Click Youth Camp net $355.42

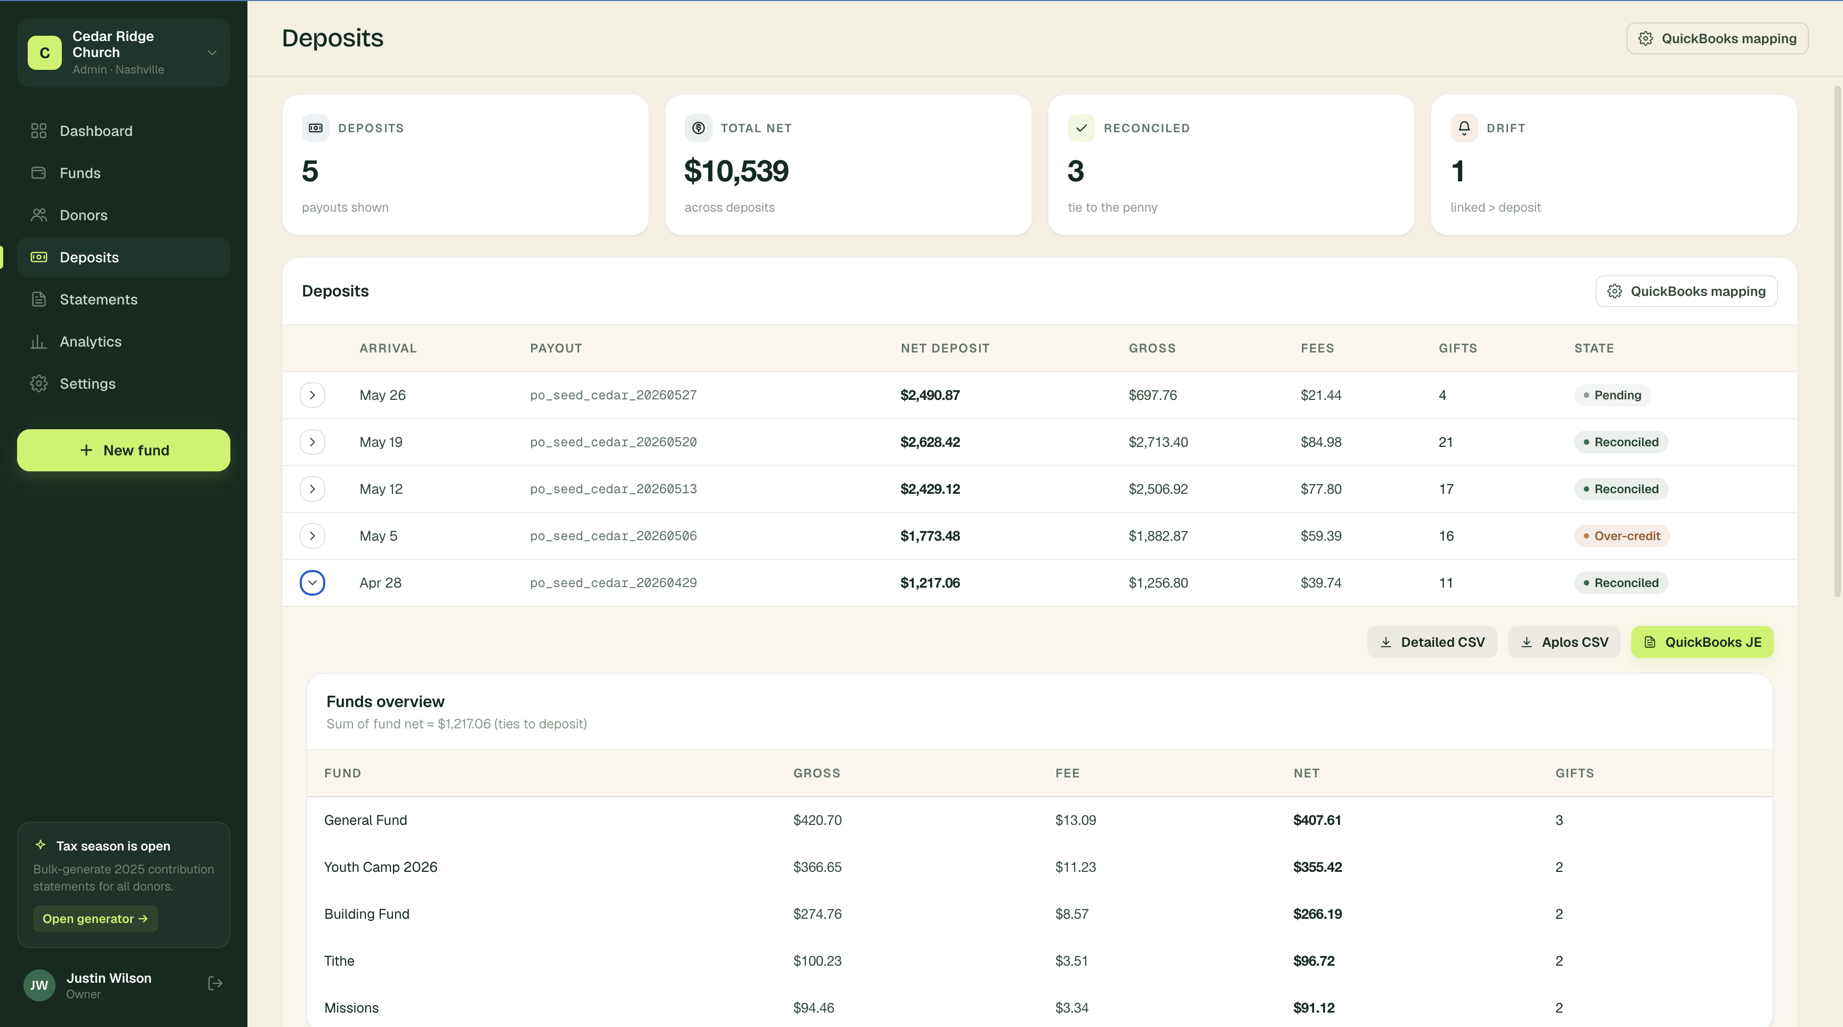click(1318, 868)
